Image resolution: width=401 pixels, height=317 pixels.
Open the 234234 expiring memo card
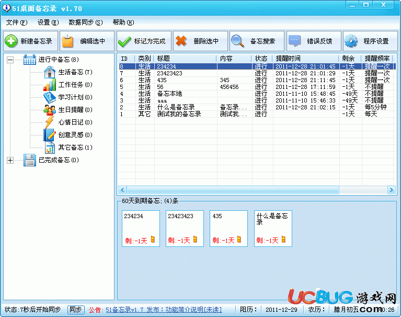pos(141,229)
